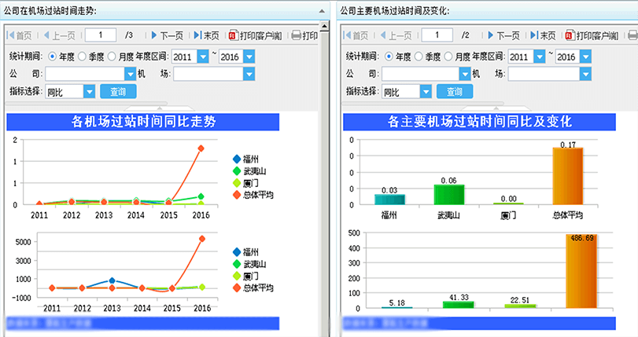638x337 pixels.
Task: Click the PDF client print icon in left panel
Action: (x=231, y=35)
